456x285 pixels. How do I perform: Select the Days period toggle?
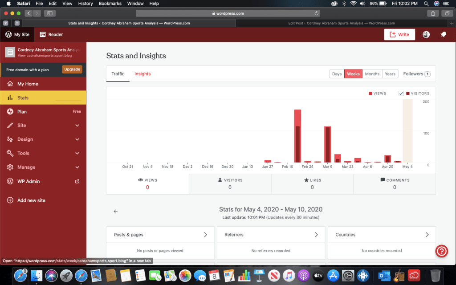337,74
